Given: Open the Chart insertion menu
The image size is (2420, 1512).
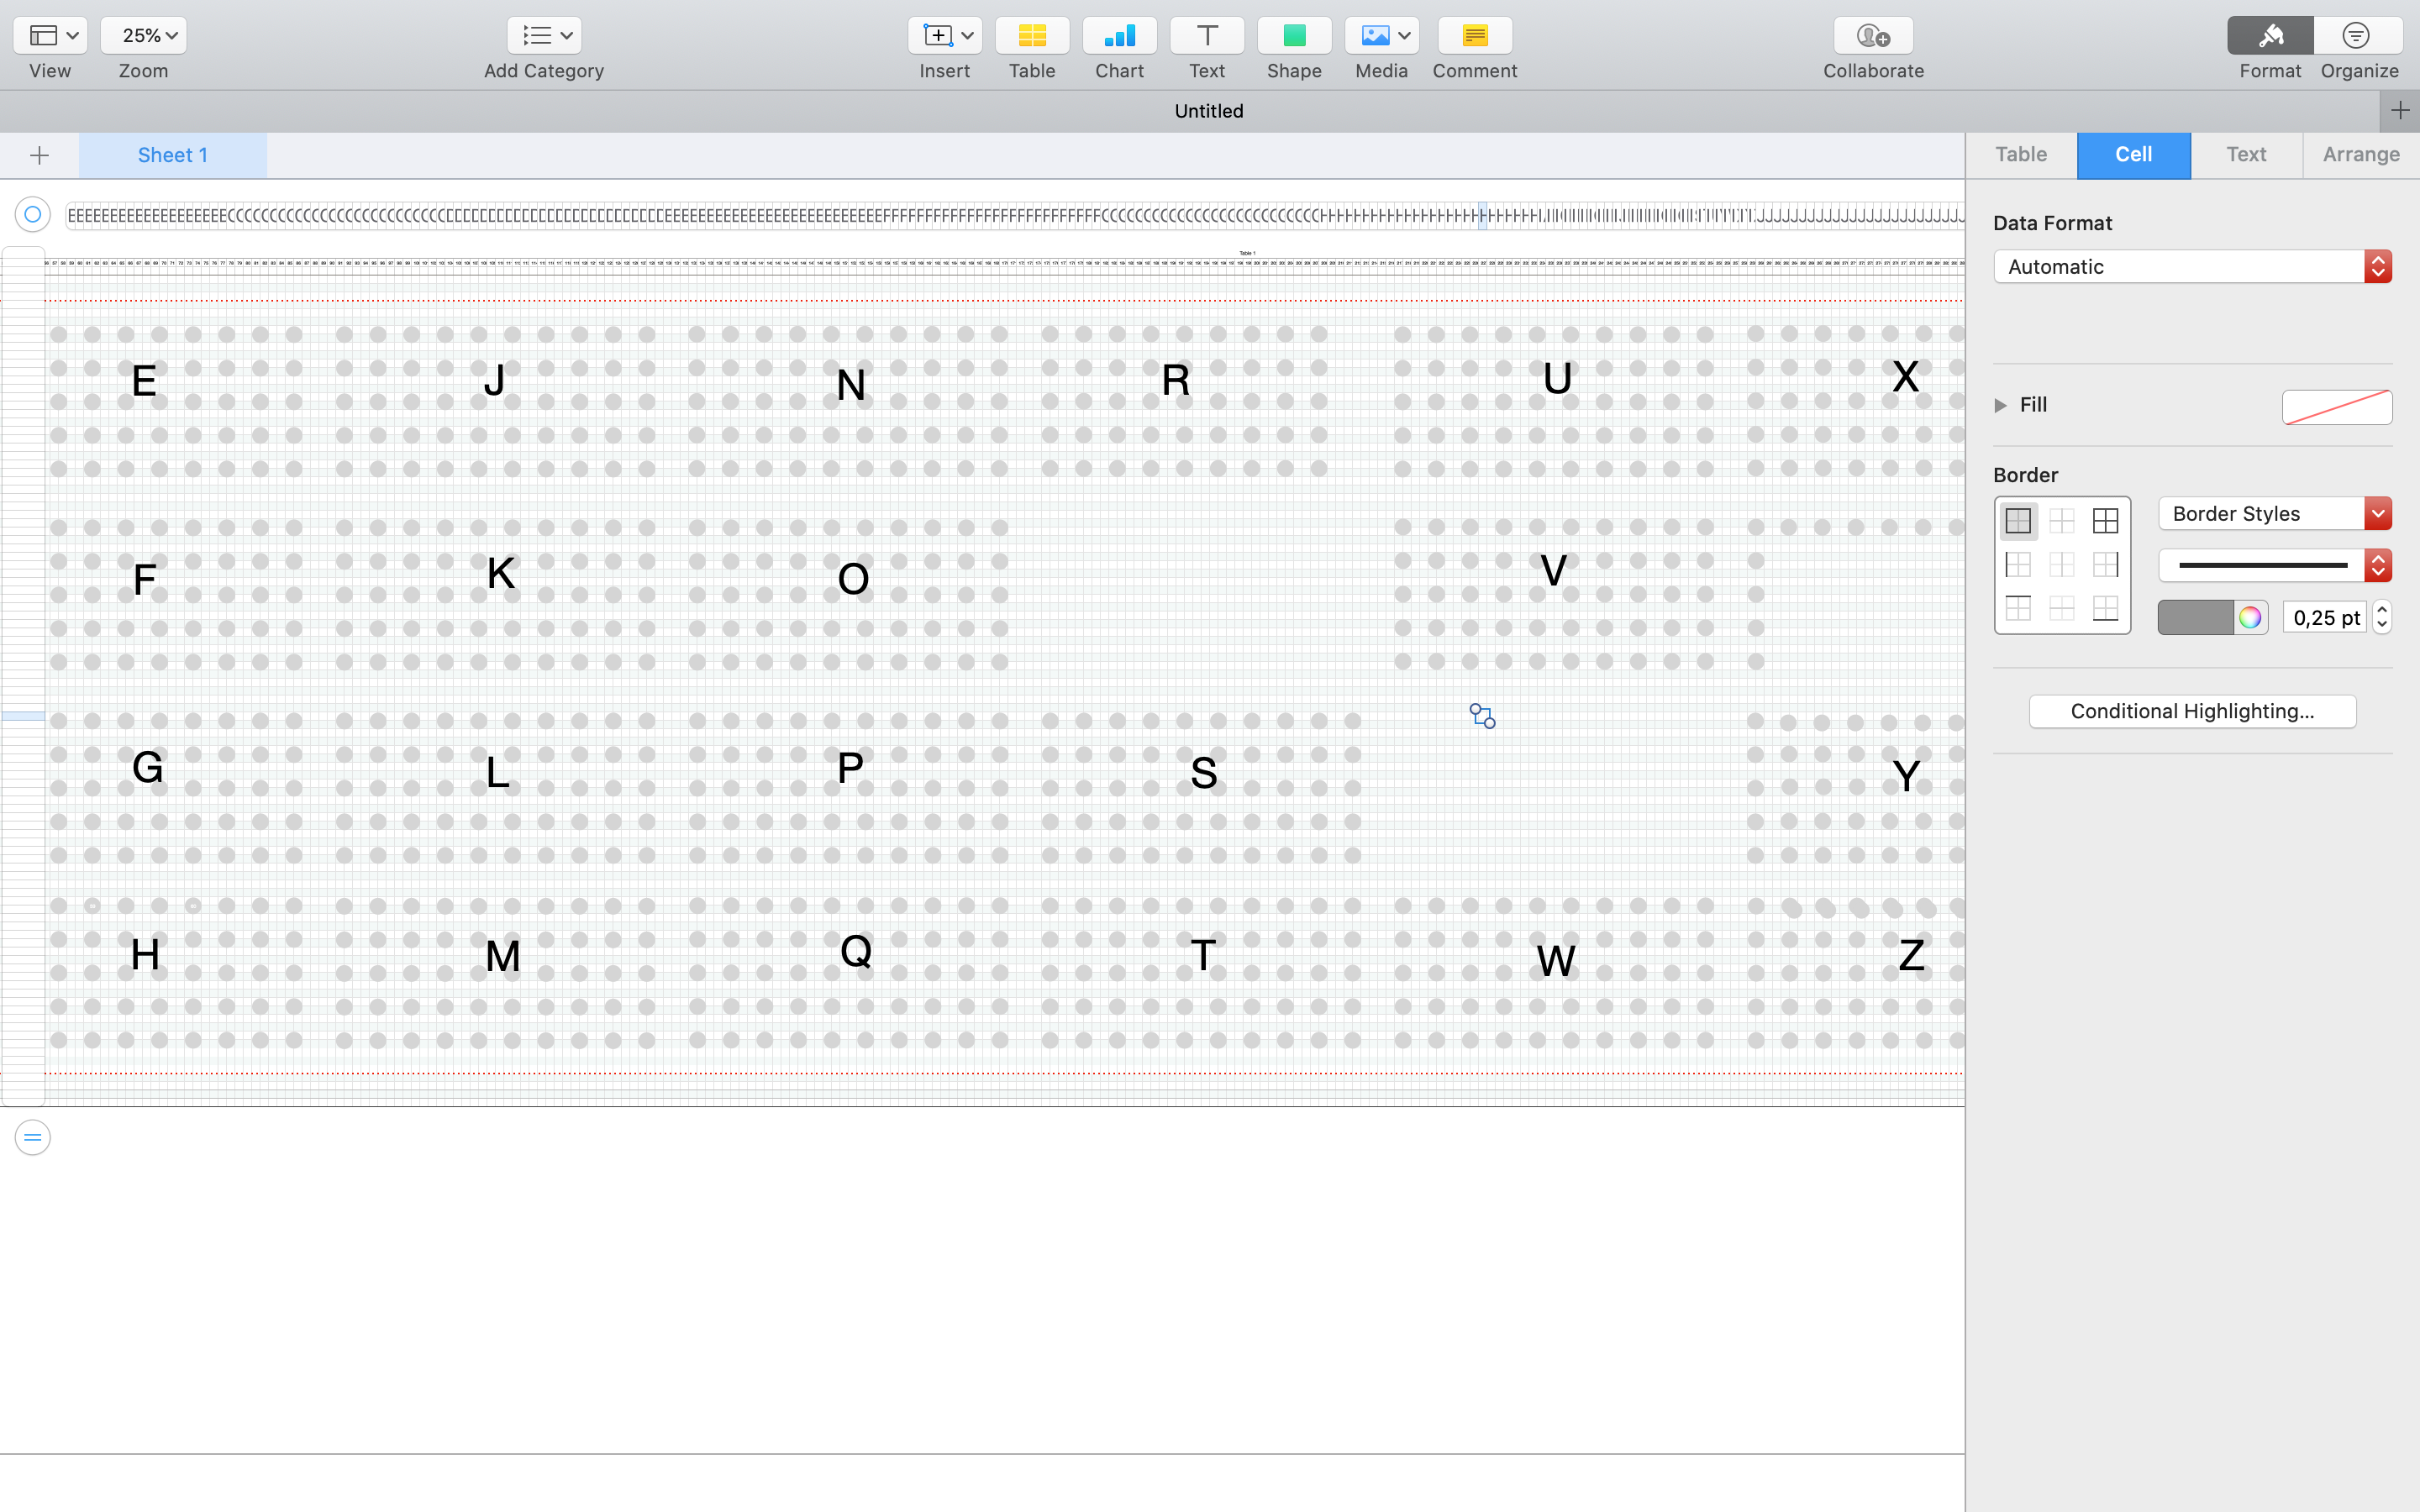Looking at the screenshot, I should (1119, 36).
